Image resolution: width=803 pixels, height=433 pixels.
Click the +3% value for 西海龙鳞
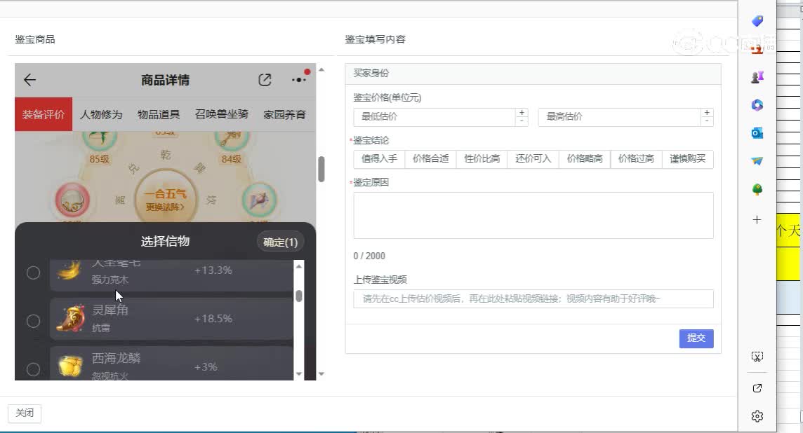click(206, 367)
